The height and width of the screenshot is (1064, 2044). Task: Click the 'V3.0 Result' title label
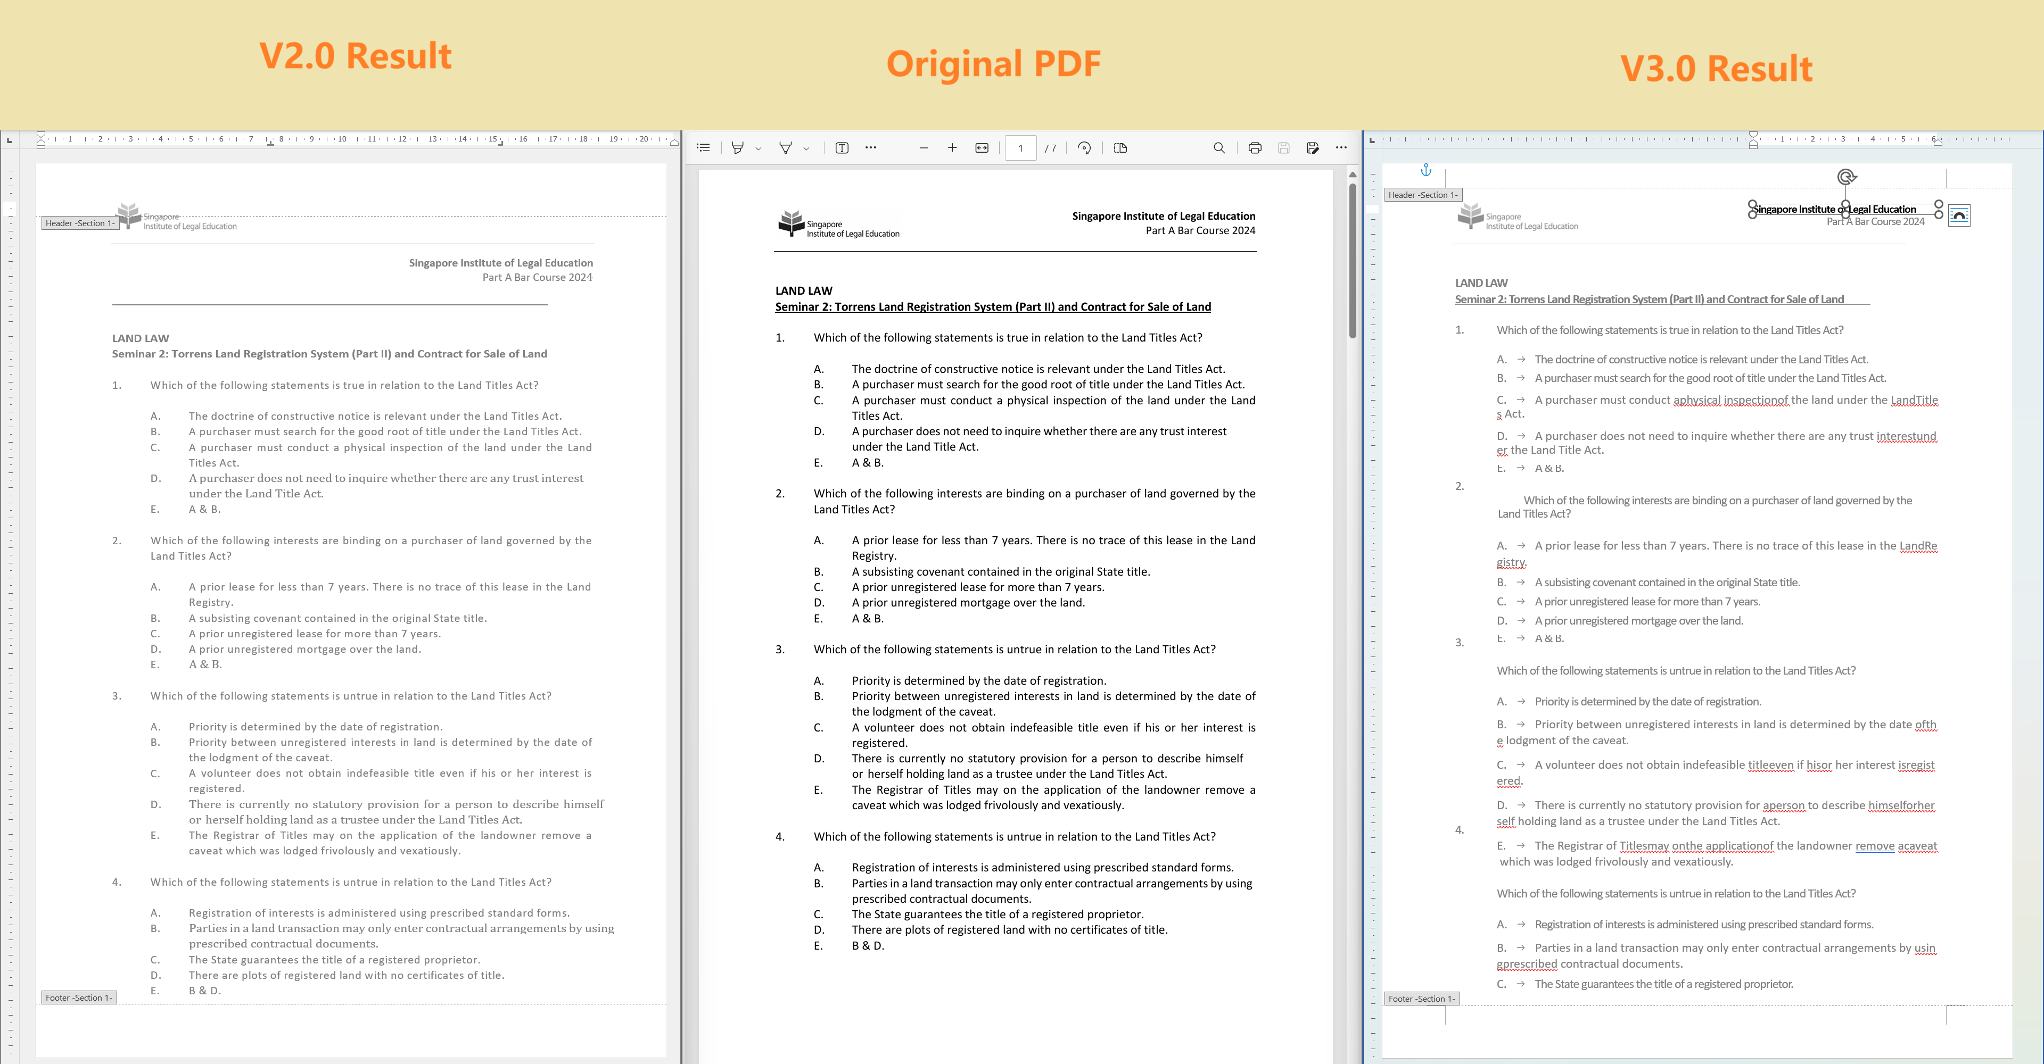(x=1716, y=69)
